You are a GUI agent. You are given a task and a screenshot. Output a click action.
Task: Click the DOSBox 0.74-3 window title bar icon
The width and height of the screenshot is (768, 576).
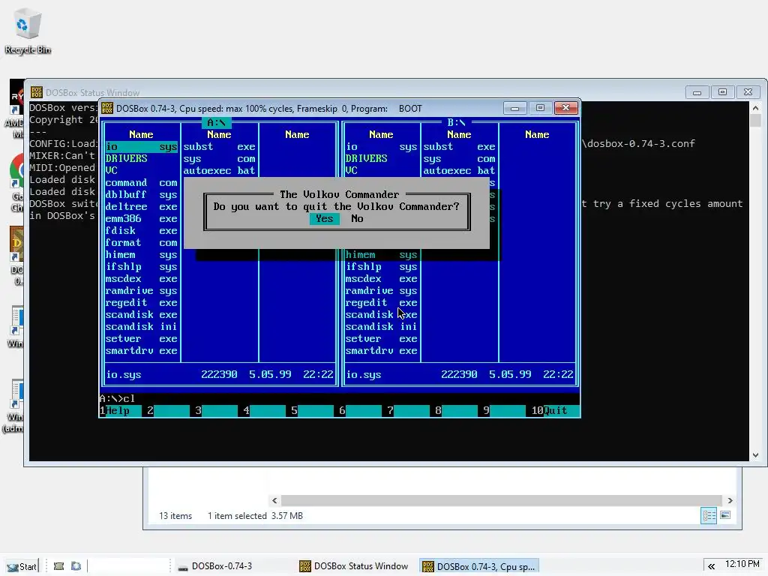107,108
